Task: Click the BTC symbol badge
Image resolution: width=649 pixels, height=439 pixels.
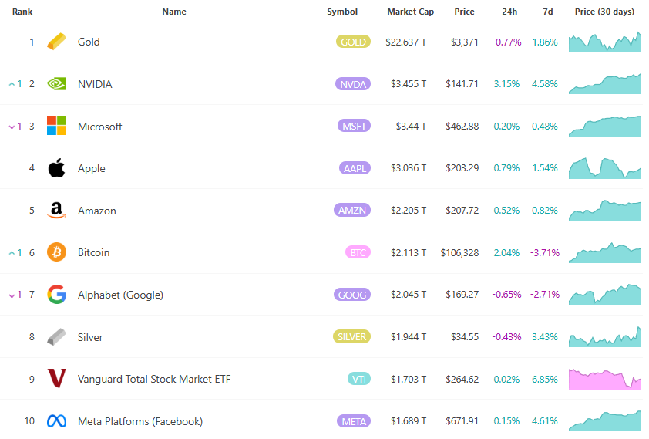Action: coord(358,252)
